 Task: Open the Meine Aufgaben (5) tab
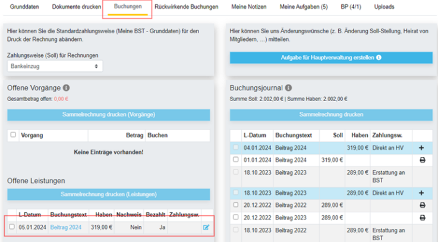(304, 7)
